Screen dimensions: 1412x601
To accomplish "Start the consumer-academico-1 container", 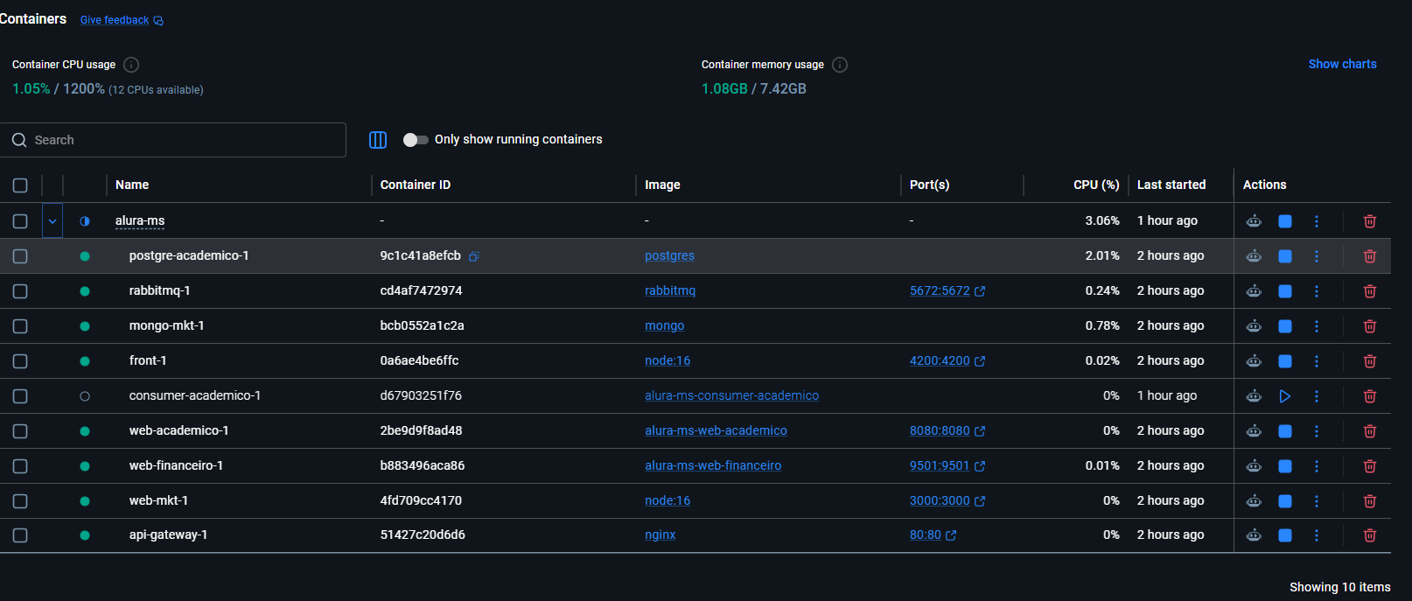I will pos(1284,396).
